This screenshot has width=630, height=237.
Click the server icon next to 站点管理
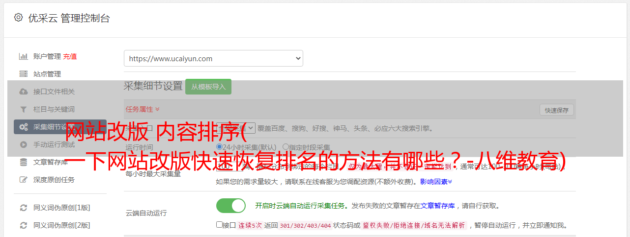tap(23, 74)
